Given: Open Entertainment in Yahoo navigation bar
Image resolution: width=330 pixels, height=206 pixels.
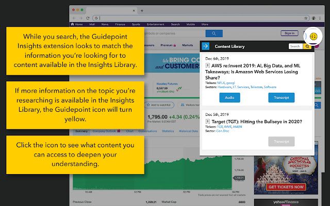Looking at the screenshot, I should (156, 24).
